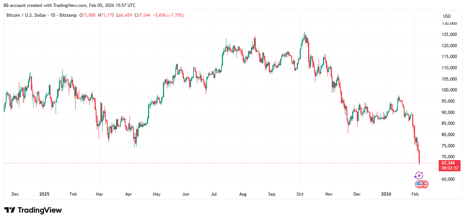Click the rear US flag event icon
The width and height of the screenshot is (466, 221).
pyautogui.click(x=425, y=184)
